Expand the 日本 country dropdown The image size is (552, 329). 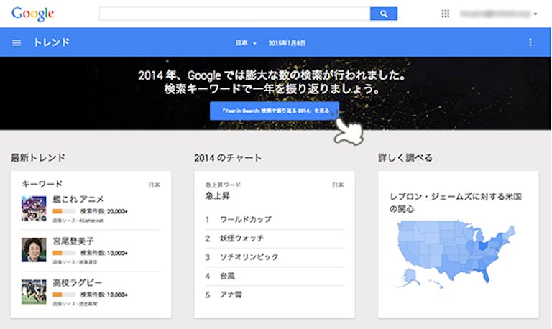click(x=246, y=43)
